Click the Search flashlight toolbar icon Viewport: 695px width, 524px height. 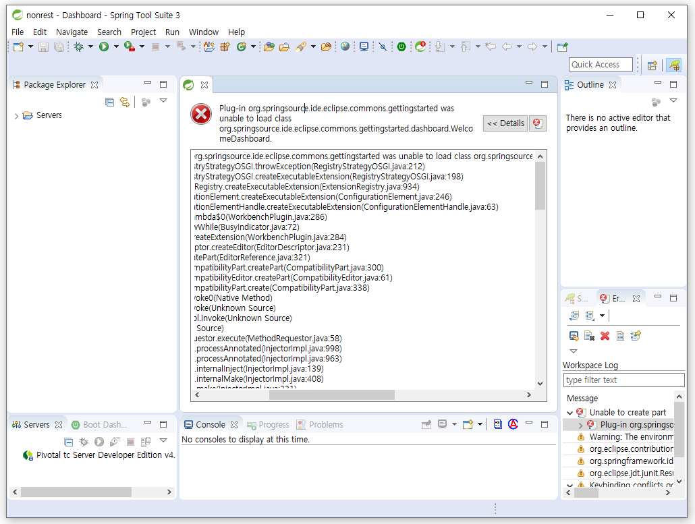click(x=302, y=47)
